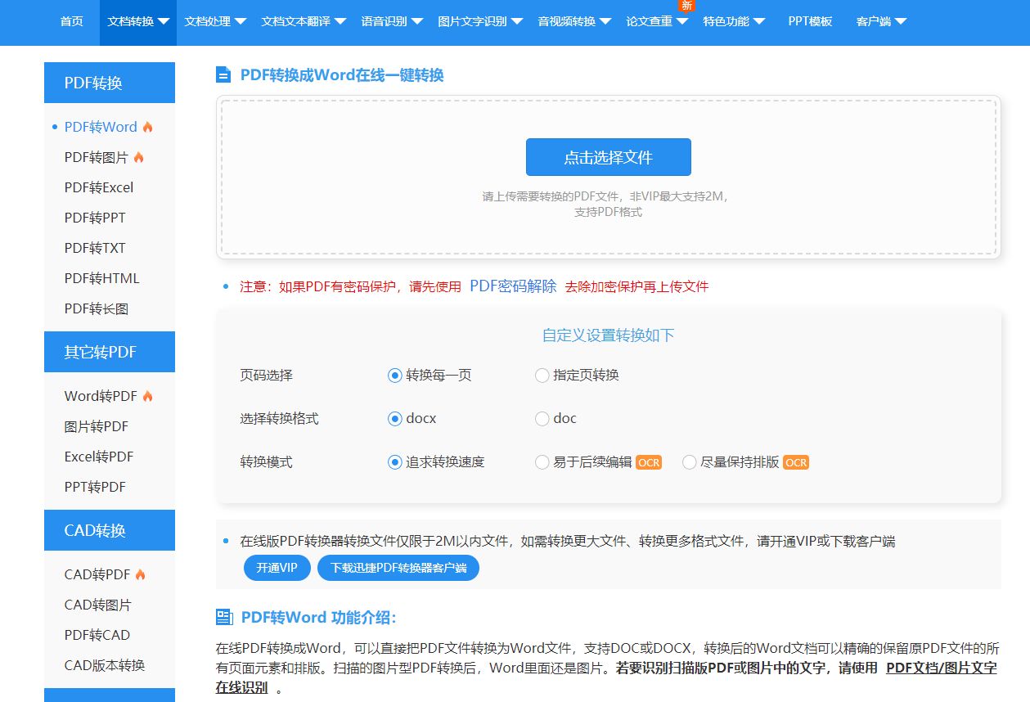Click the OCR badge beside 易于后续编辑

[649, 462]
